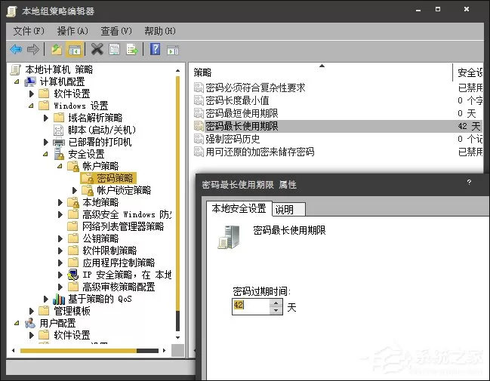Screen dimensions: 490x381
Task: Click the tree horizontal scrollbar thumb
Action: 79,350
